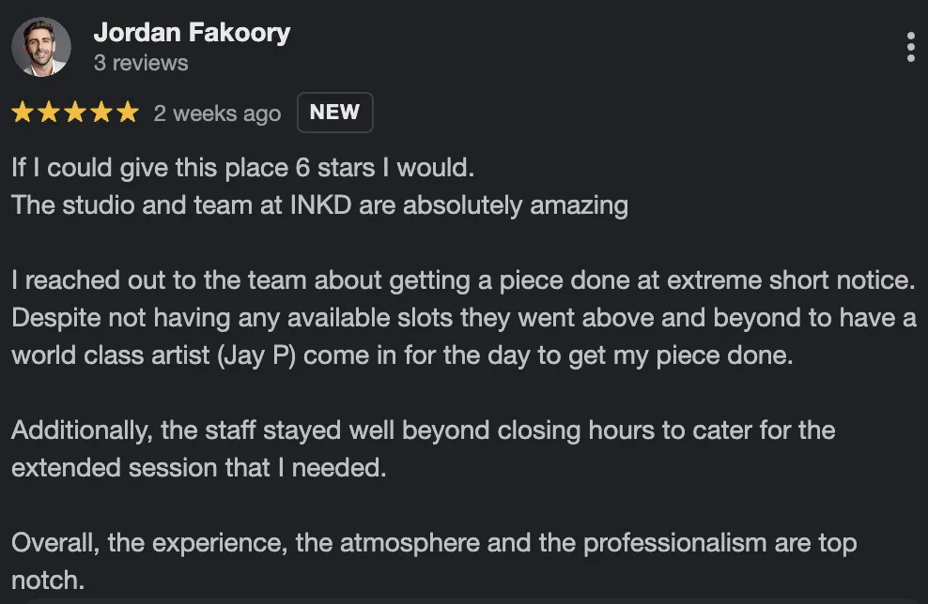Click the NEW badge
This screenshot has width=928, height=604.
(334, 113)
